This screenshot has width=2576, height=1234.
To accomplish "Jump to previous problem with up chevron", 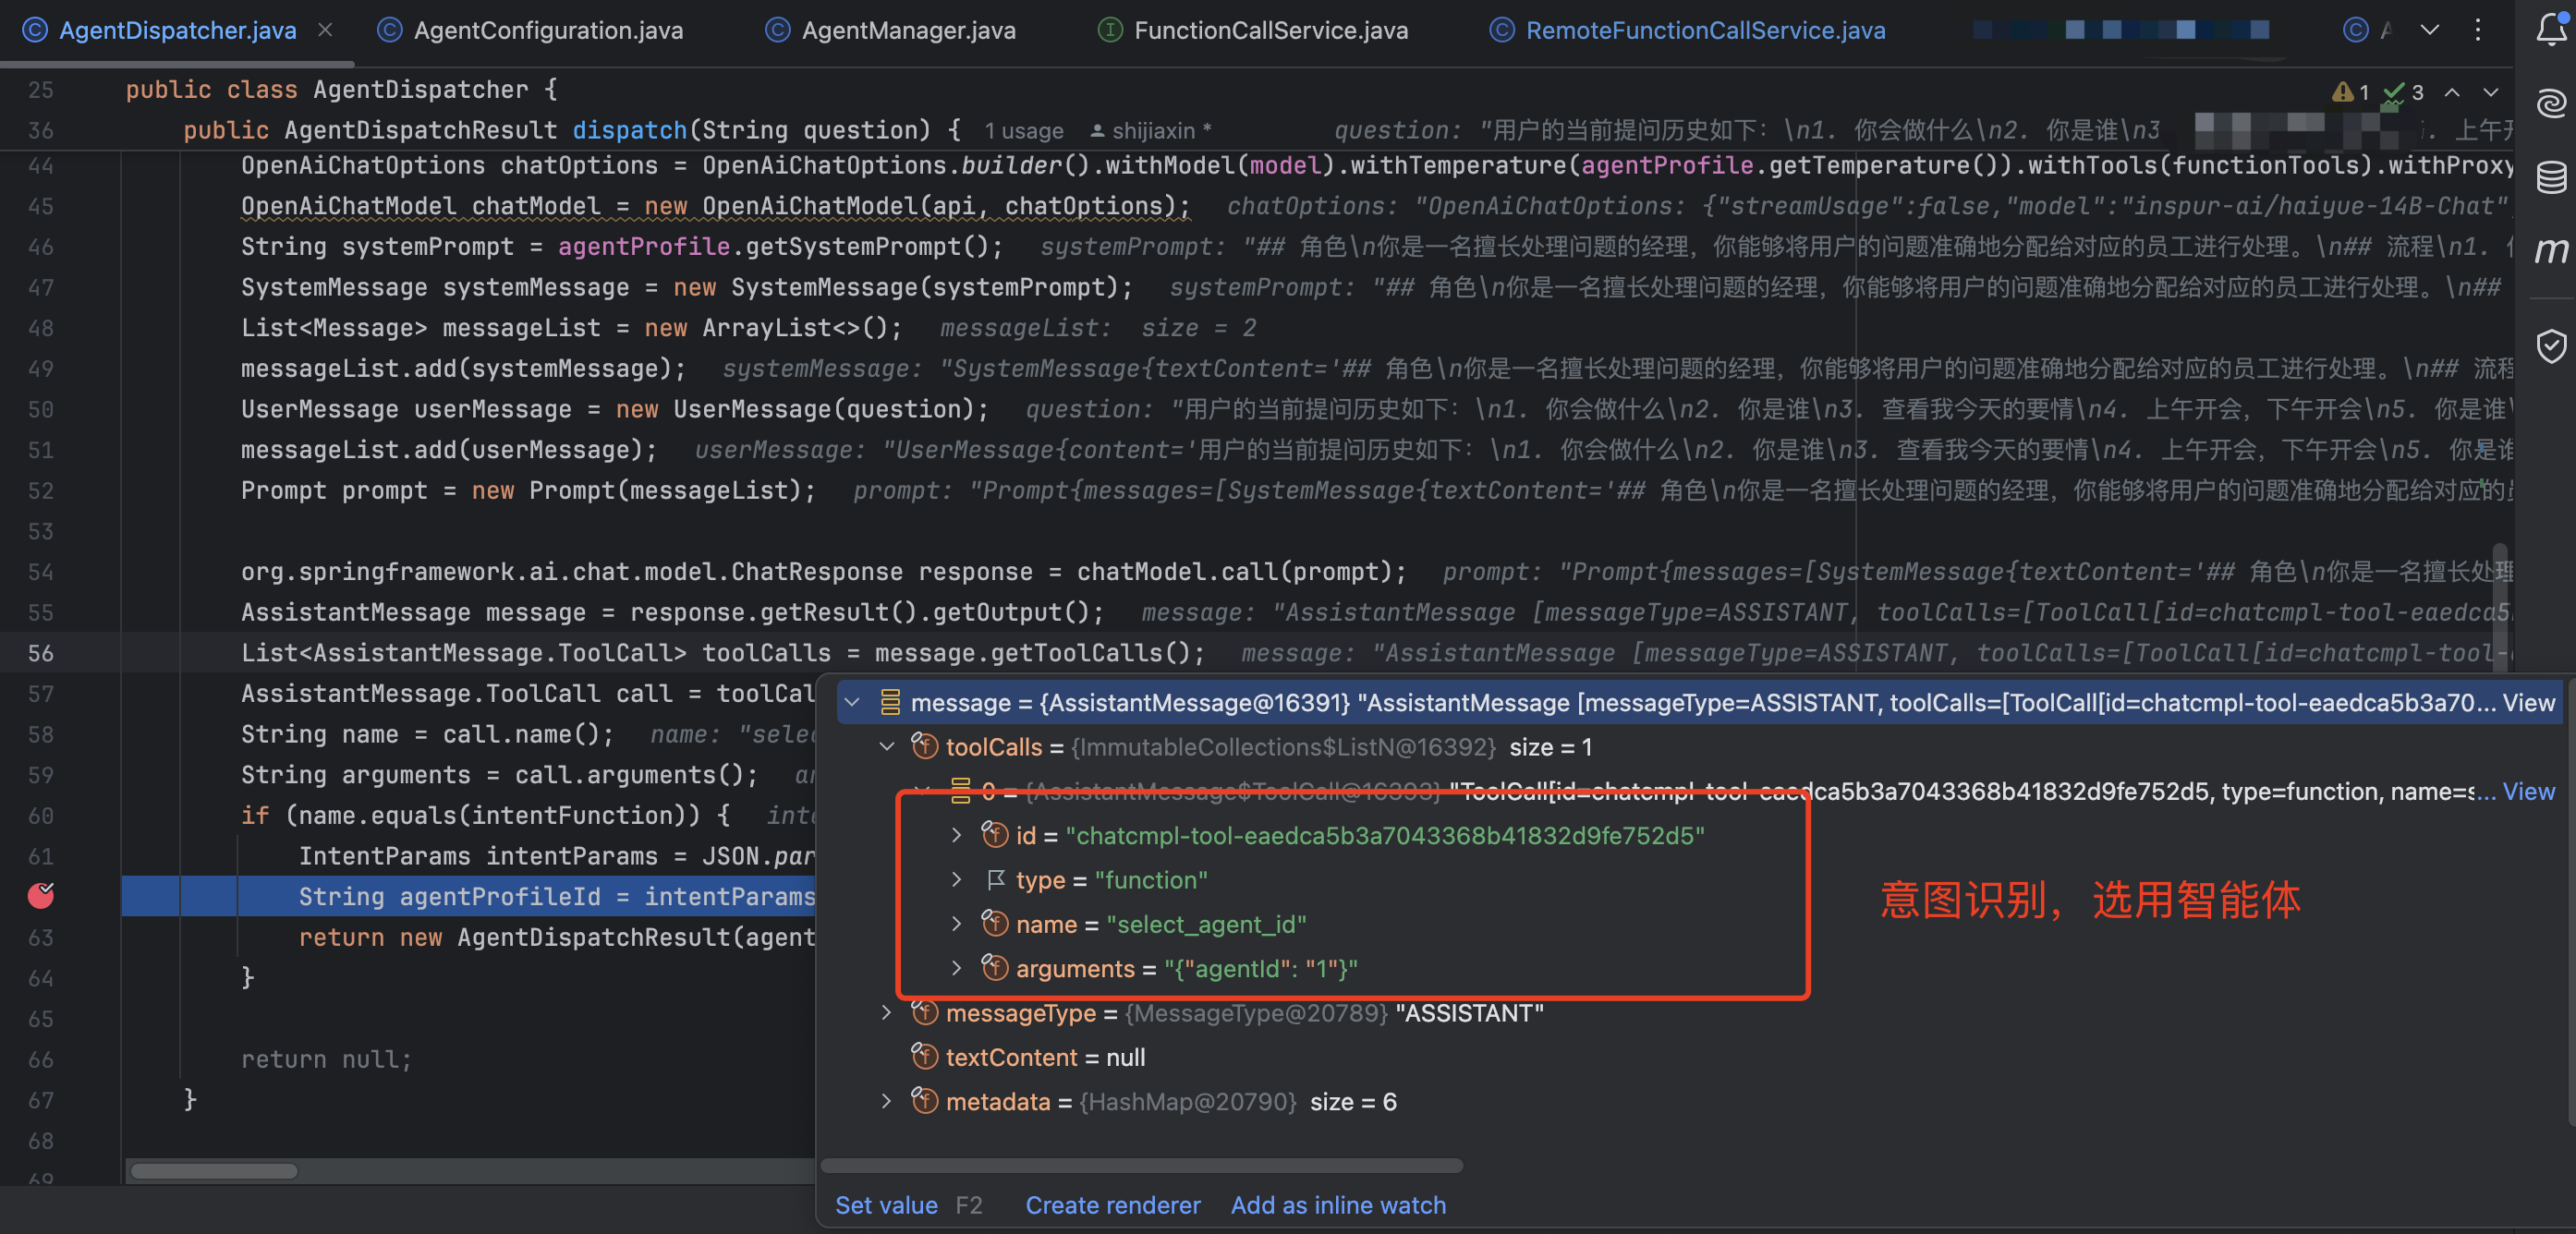I will (2452, 92).
